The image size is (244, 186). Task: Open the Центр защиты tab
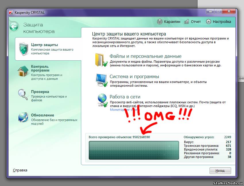tap(48, 49)
